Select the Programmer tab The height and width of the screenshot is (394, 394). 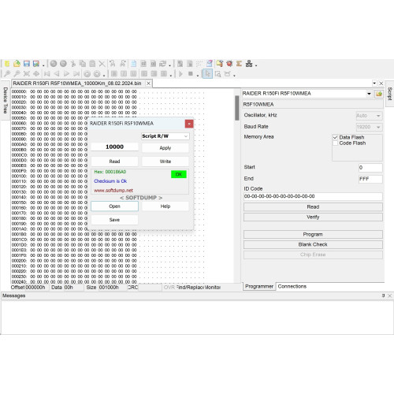pos(259,286)
